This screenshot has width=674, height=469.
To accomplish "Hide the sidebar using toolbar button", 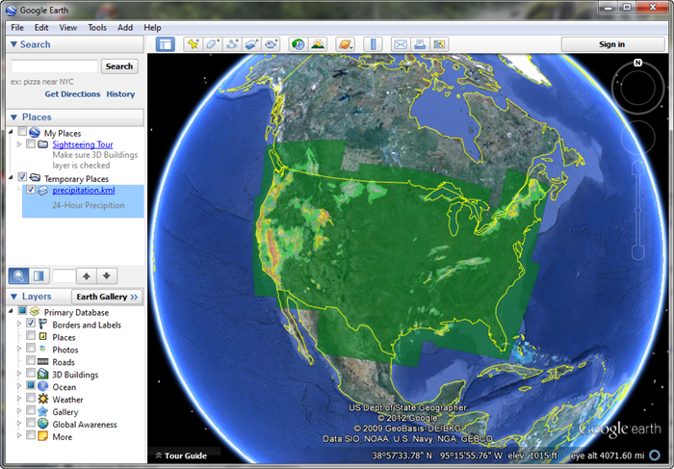I will coord(165,44).
